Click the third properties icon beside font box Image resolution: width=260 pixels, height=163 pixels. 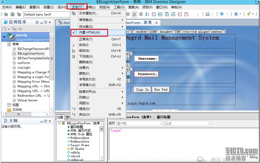click(19, 14)
